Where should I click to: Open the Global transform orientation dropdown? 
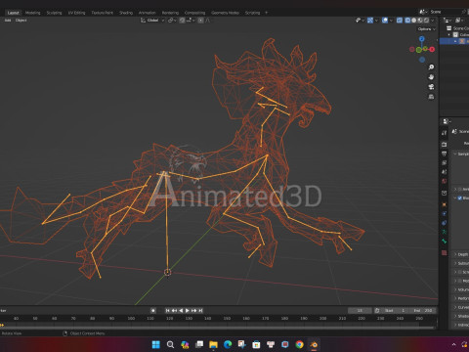152,21
